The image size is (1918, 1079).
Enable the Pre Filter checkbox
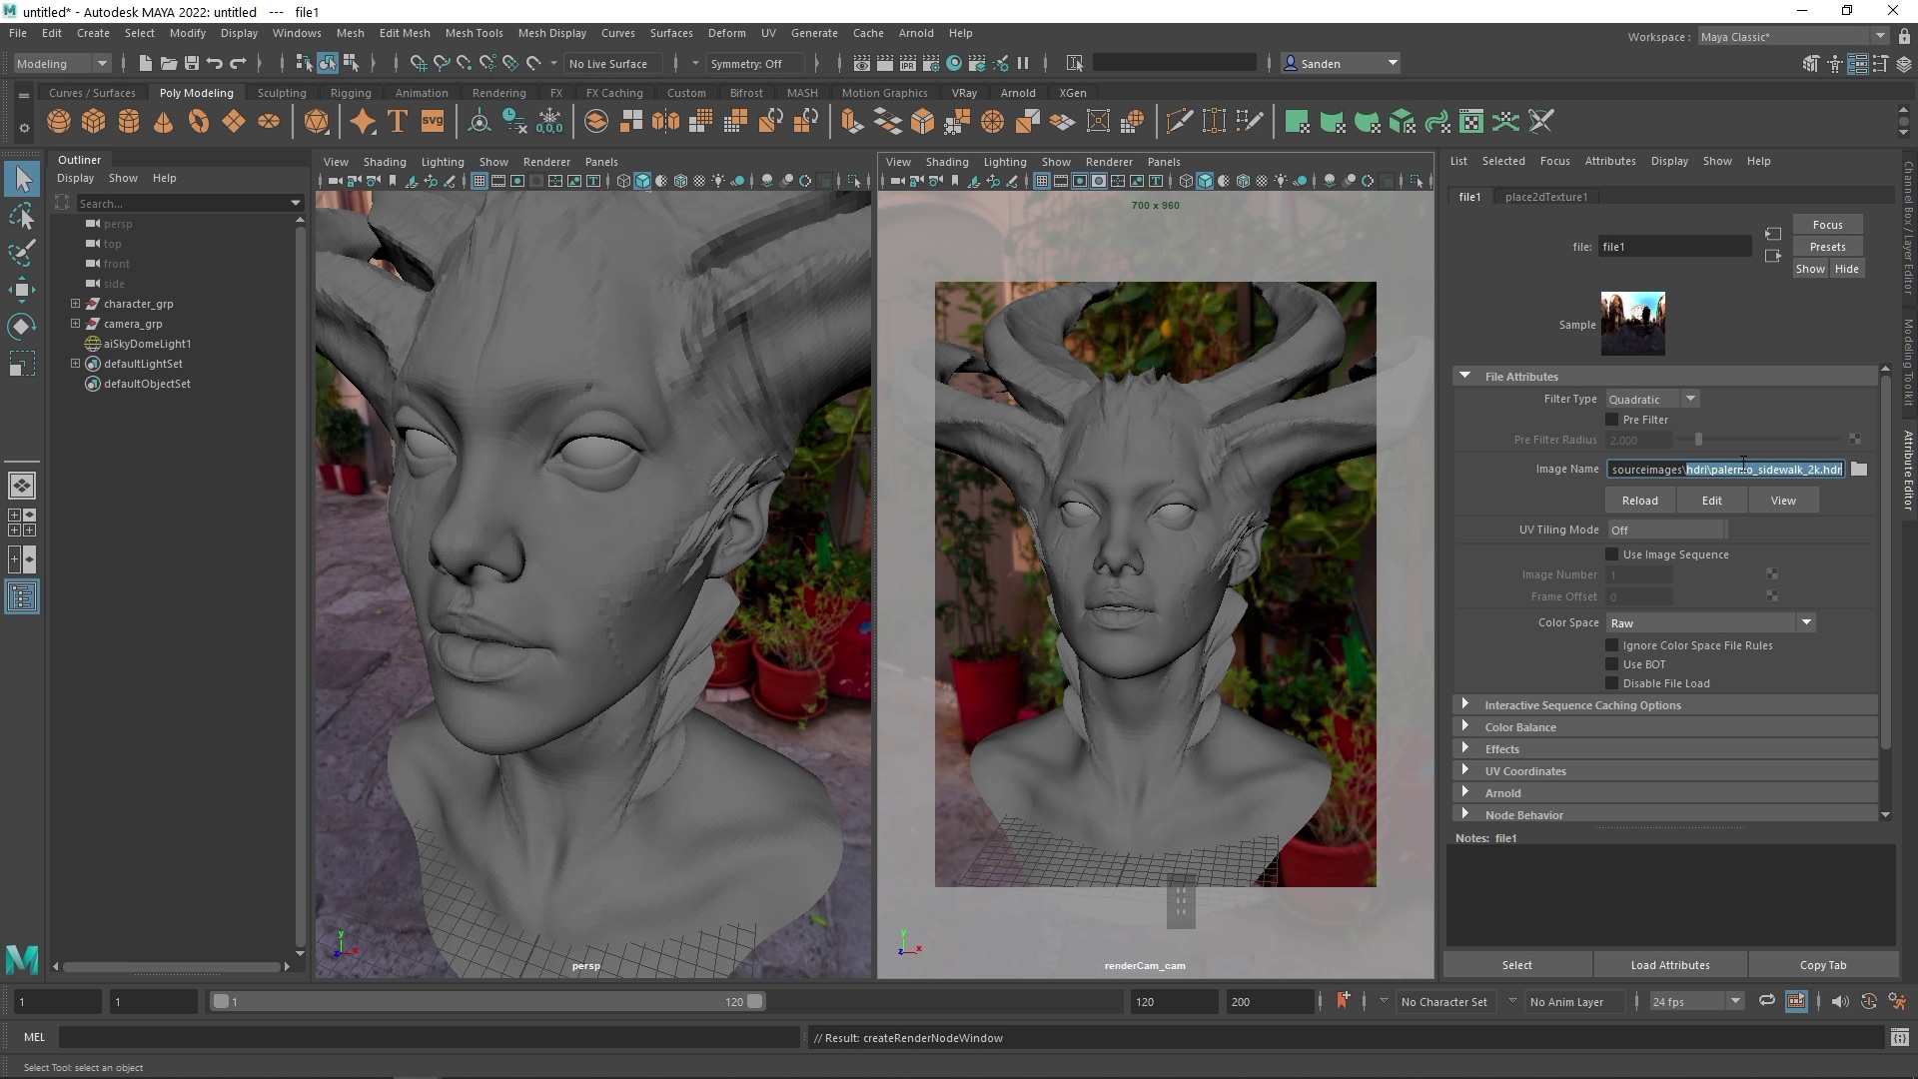click(x=1612, y=420)
